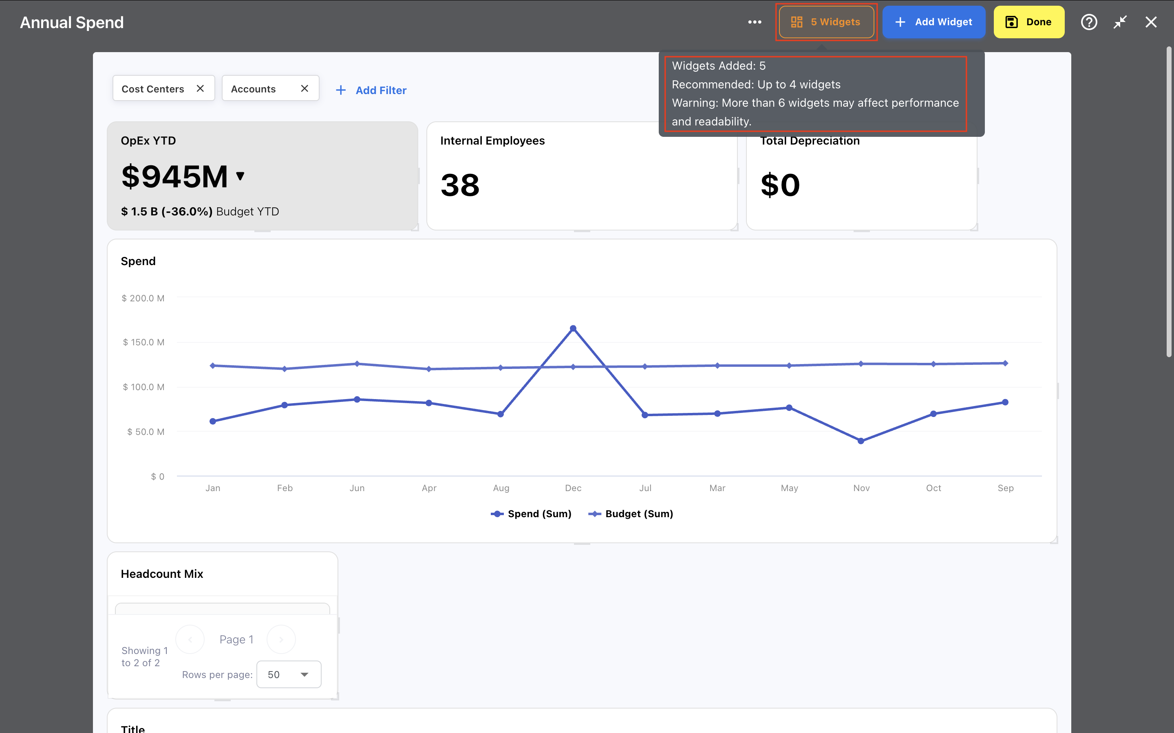Go to next page in Headcount Mix
Screen dimensions: 1174x733
click(281, 639)
